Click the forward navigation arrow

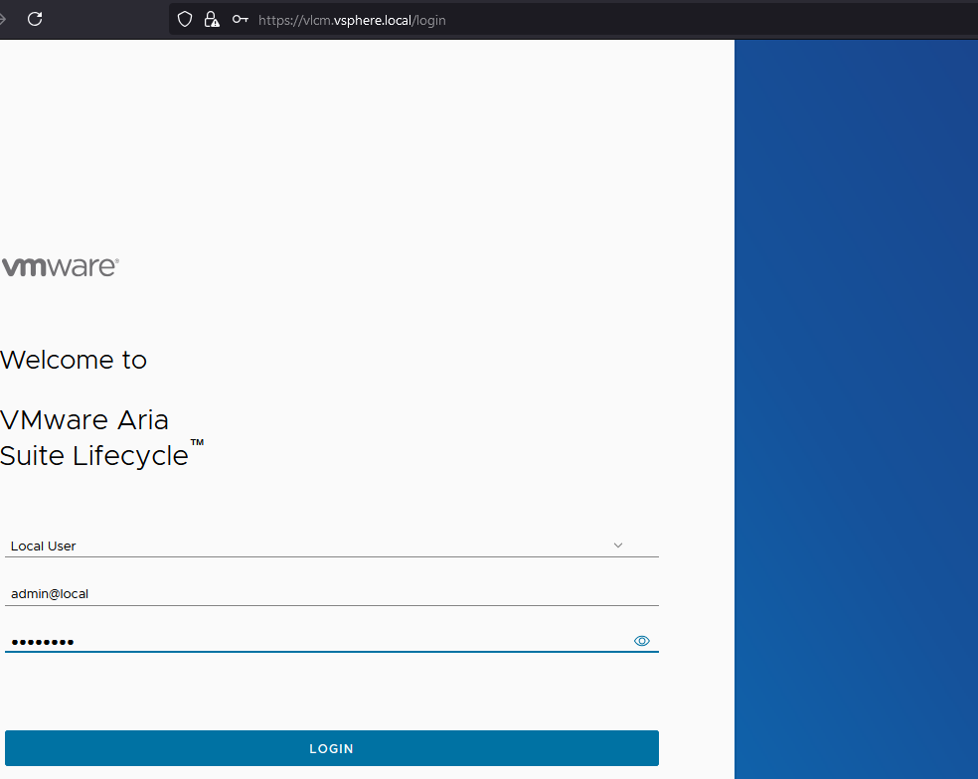point(2,19)
